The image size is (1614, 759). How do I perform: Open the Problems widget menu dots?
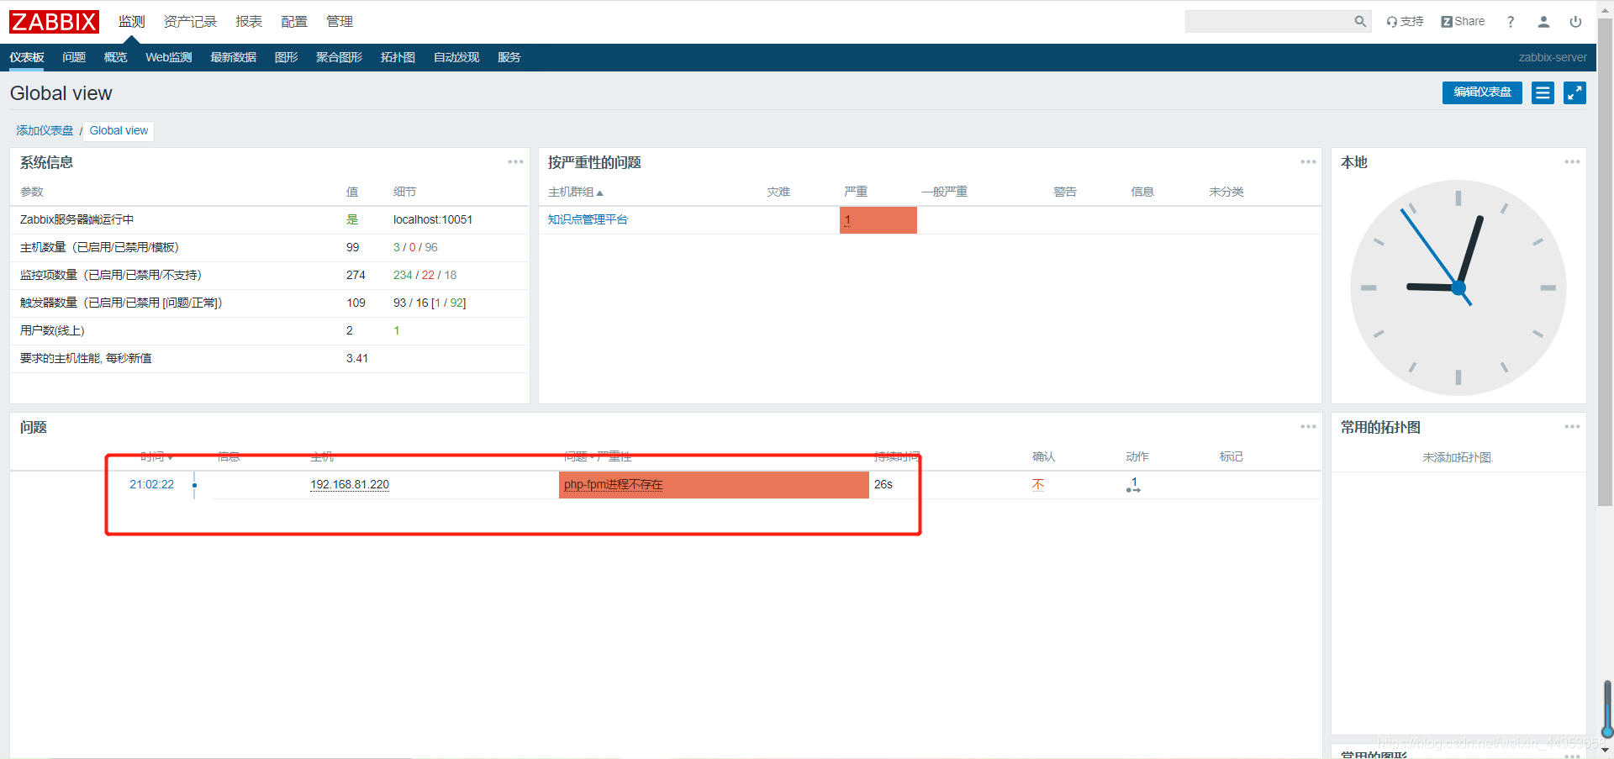click(1308, 426)
